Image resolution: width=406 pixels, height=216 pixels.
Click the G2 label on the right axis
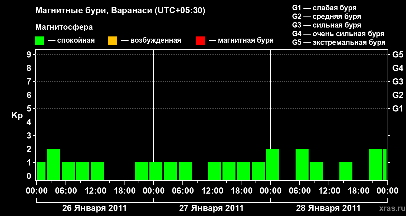click(398, 95)
